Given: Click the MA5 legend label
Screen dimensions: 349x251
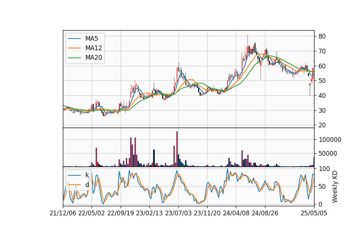Looking at the screenshot, I should click(x=92, y=39).
